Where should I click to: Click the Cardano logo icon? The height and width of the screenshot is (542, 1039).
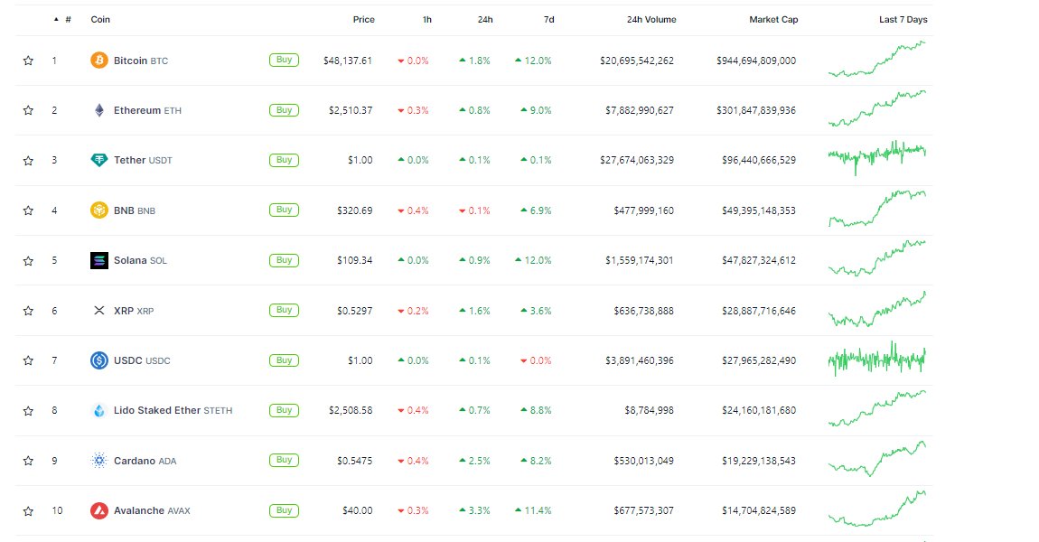[x=98, y=461]
